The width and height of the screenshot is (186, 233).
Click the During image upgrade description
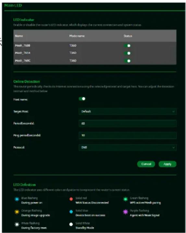(x=35, y=215)
